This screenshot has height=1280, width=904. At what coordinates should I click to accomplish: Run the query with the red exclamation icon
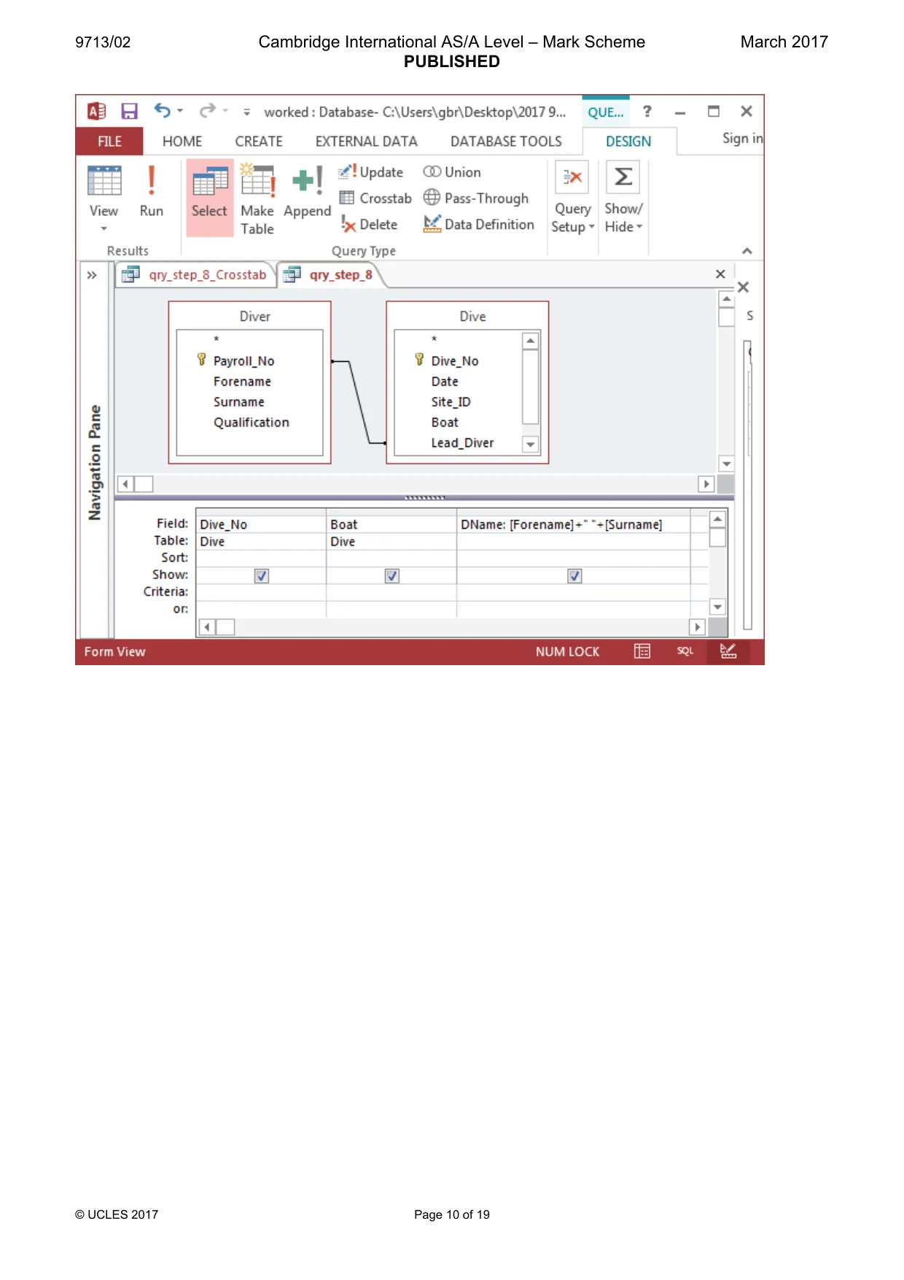pyautogui.click(x=152, y=191)
